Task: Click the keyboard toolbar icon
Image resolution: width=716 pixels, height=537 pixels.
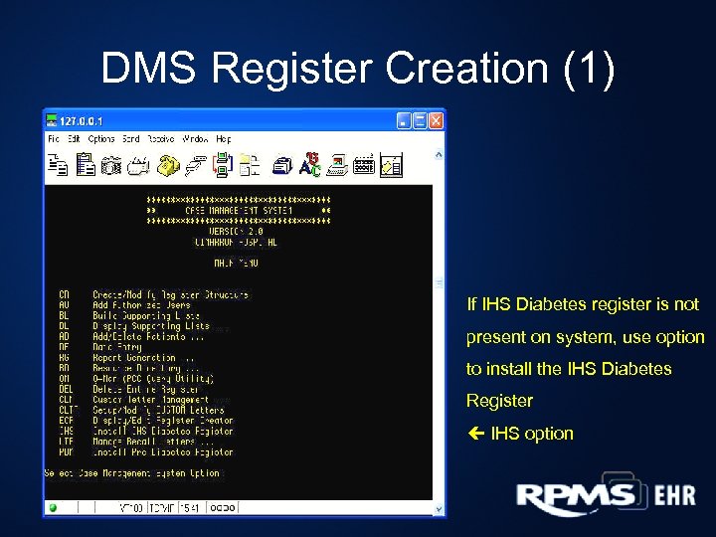Action: 364,165
